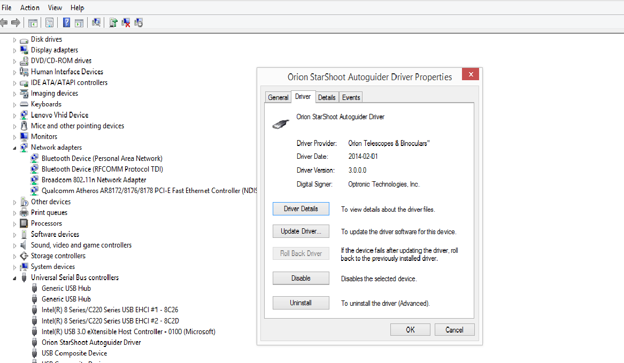The image size is (624, 363).
Task: Click the mouse icon beside pointing devices
Action: [x=24, y=126]
